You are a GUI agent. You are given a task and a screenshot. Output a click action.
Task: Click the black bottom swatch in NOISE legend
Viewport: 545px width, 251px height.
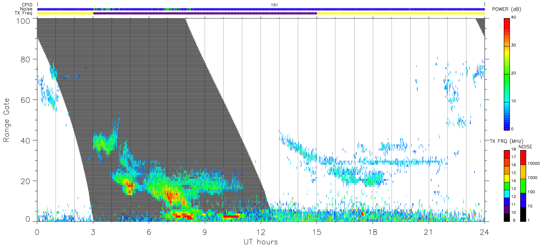[523, 213]
